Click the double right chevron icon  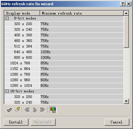click(42, 110)
